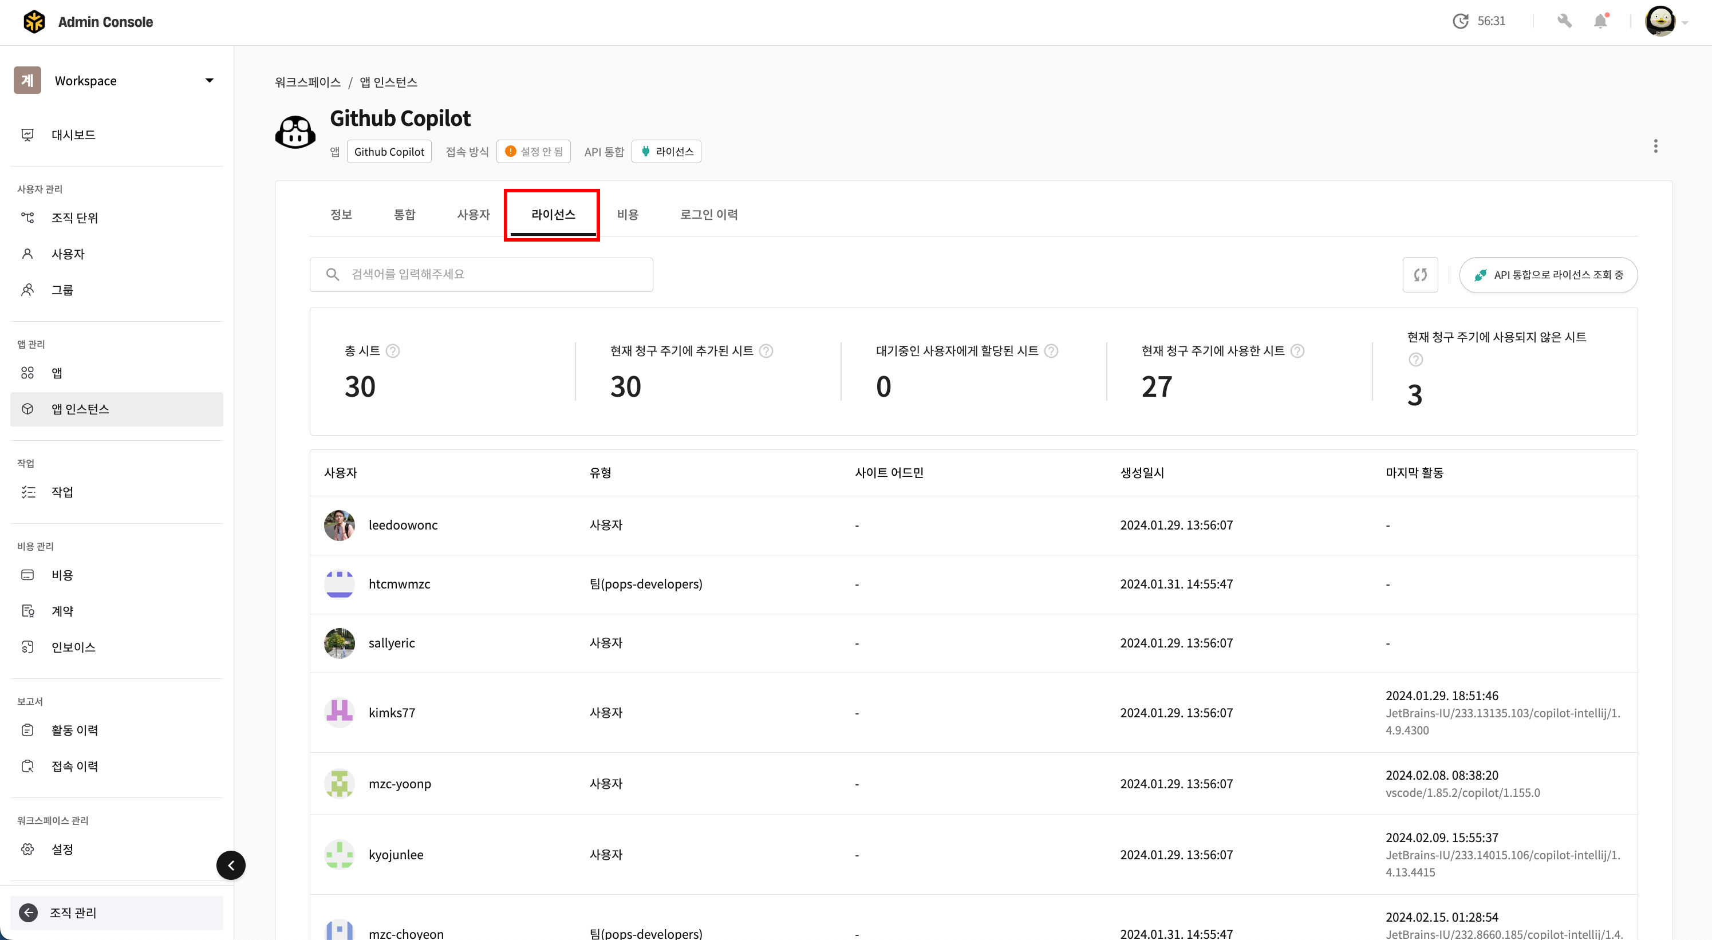Open 활동 이력 report

click(116, 730)
